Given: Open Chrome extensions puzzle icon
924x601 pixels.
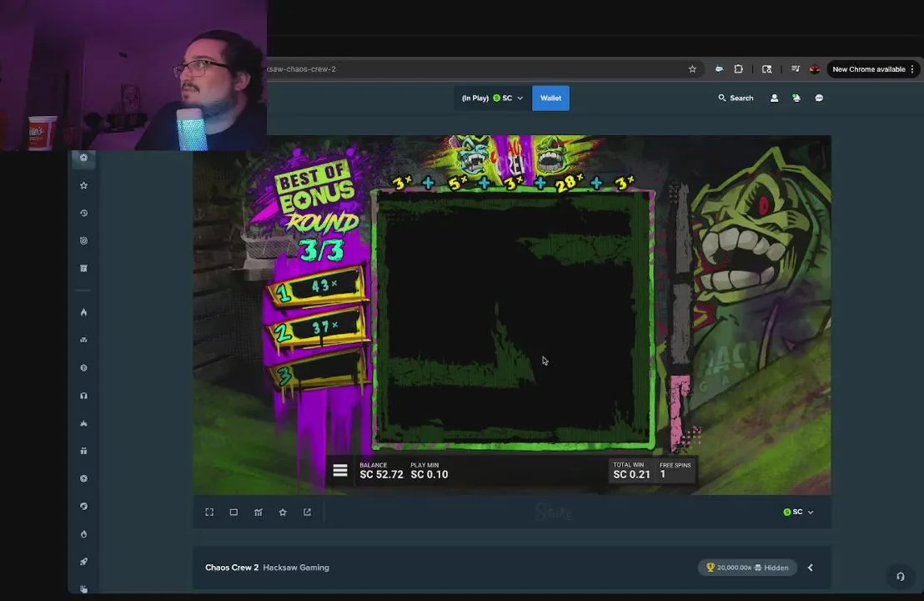Looking at the screenshot, I should [x=738, y=69].
